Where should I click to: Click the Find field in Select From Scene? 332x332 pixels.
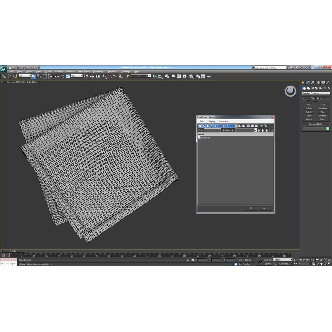click(212, 130)
